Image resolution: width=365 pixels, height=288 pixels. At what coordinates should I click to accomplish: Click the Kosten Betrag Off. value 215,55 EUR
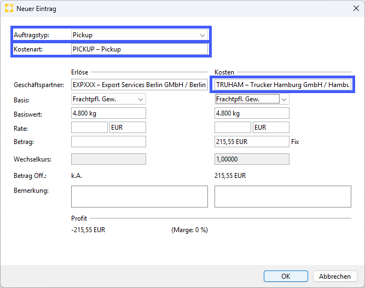click(230, 176)
